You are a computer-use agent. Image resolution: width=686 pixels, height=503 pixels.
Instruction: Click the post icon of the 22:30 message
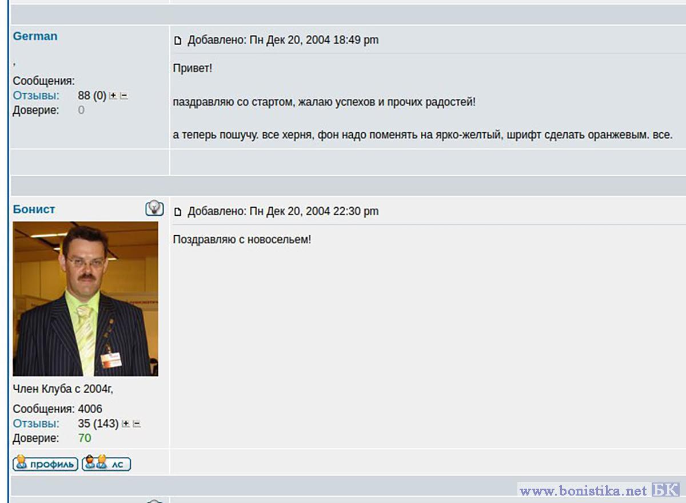click(x=178, y=212)
